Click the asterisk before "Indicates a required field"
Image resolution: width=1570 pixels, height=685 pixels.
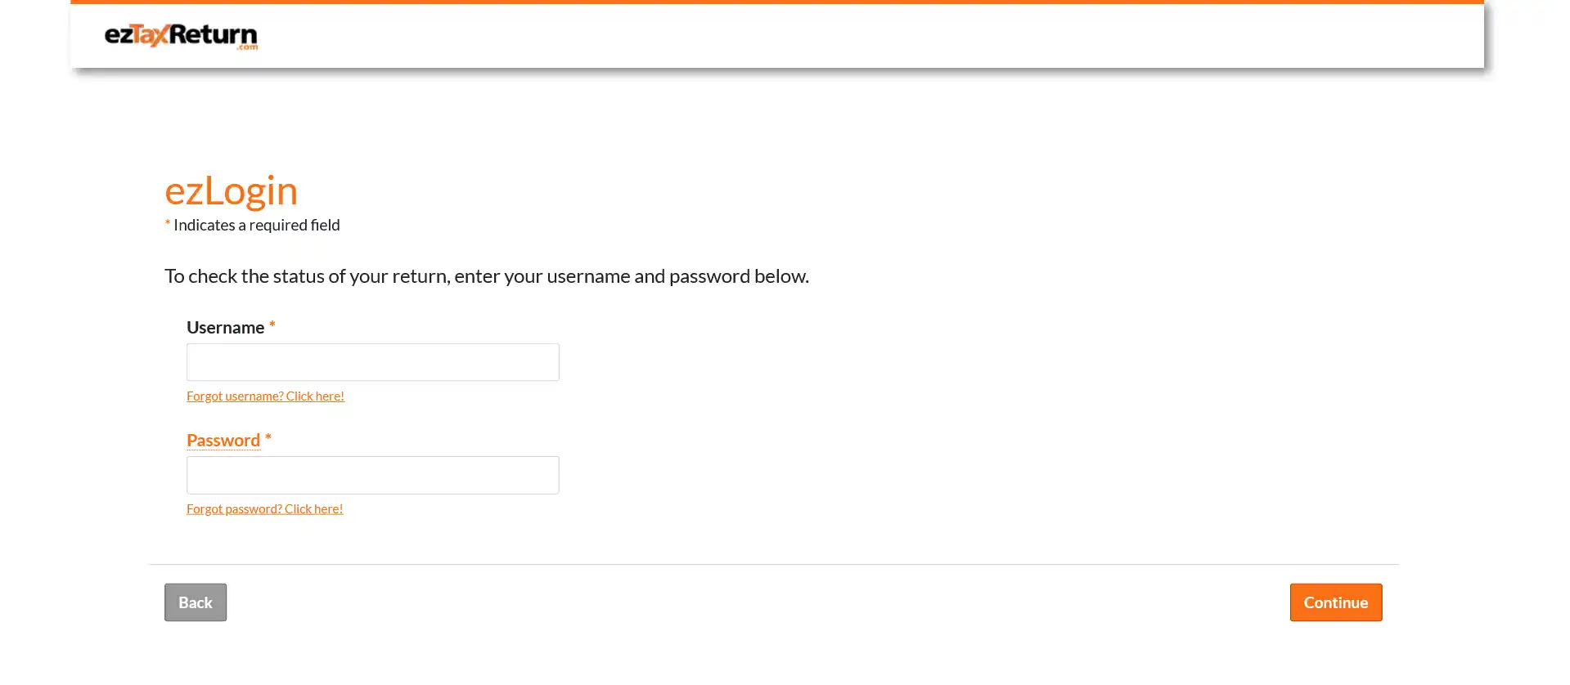click(x=168, y=223)
